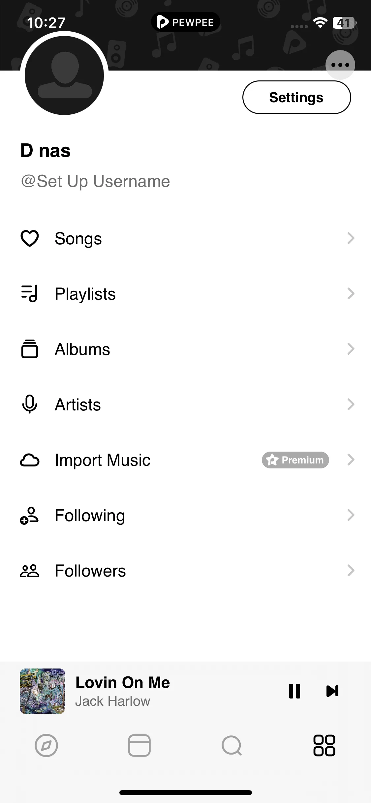Image resolution: width=371 pixels, height=803 pixels.
Task: Tap the playlist note icon
Action: (x=30, y=293)
